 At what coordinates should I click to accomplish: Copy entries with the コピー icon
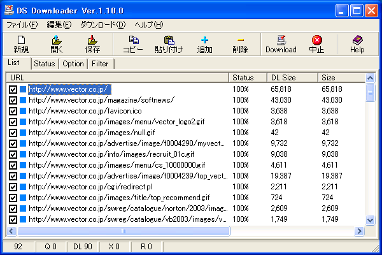point(133,44)
